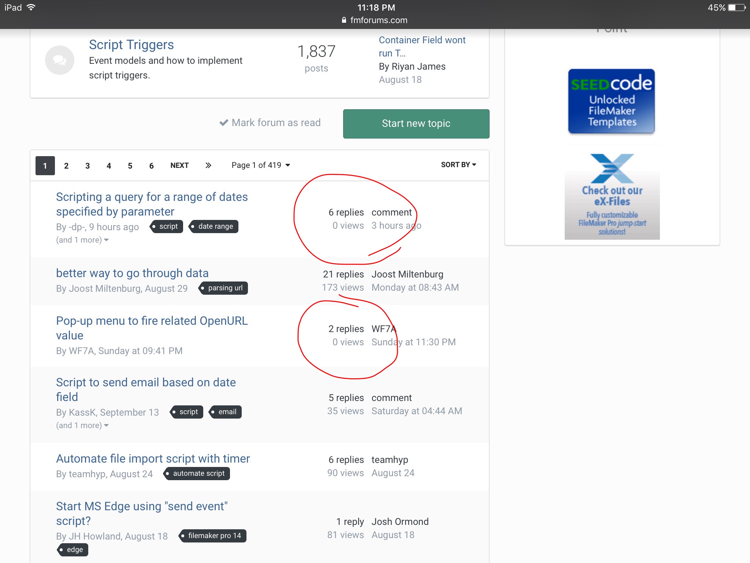Go to the NEXT page
Image resolution: width=750 pixels, height=563 pixels.
tap(179, 166)
